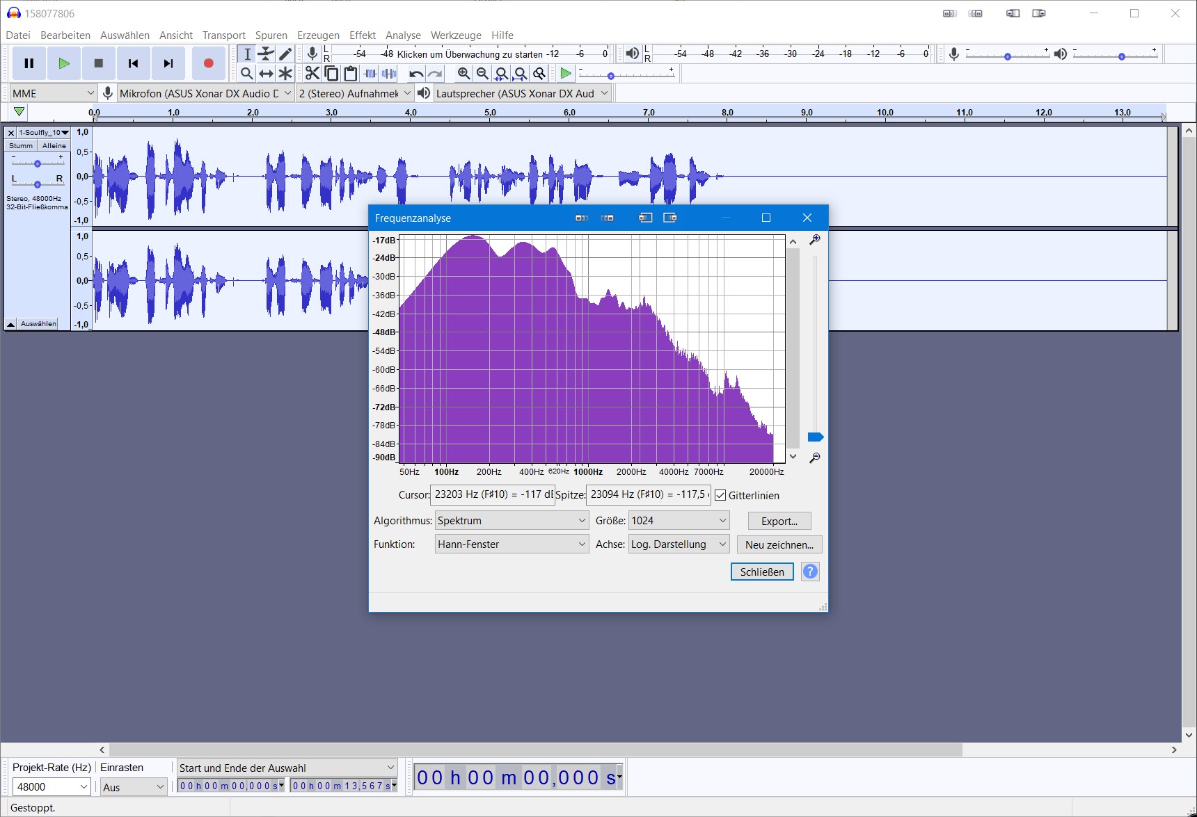Cut the selection with scissors icon
1197x817 pixels.
point(312,73)
